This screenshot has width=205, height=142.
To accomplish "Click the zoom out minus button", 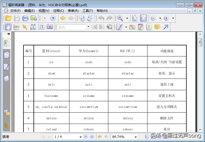I will (x=153, y=18).
